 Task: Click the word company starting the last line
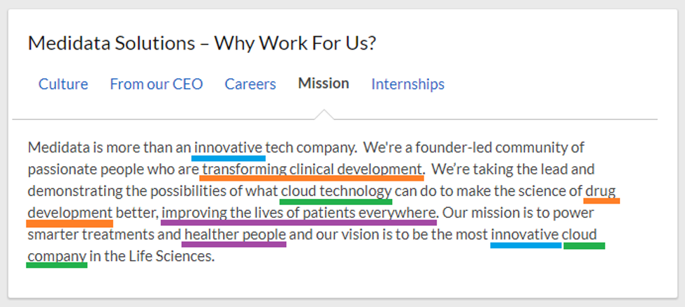pos(57,257)
